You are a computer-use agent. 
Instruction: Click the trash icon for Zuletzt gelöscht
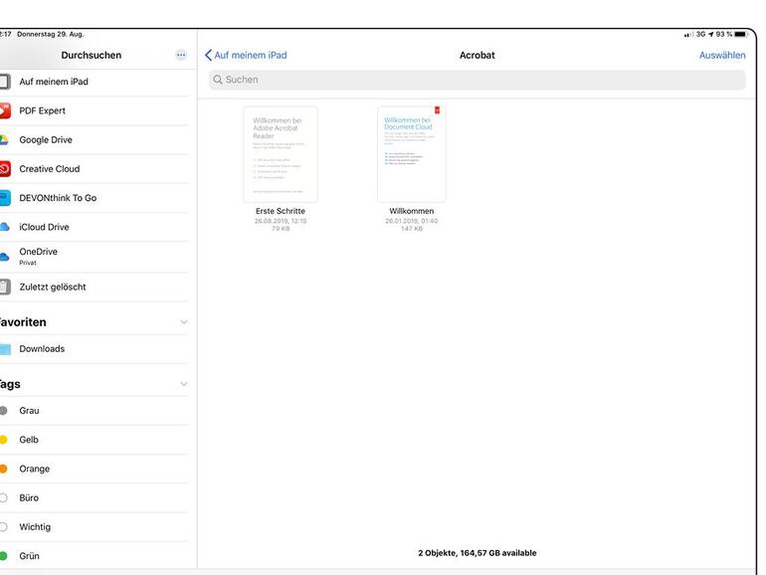pyautogui.click(x=4, y=287)
